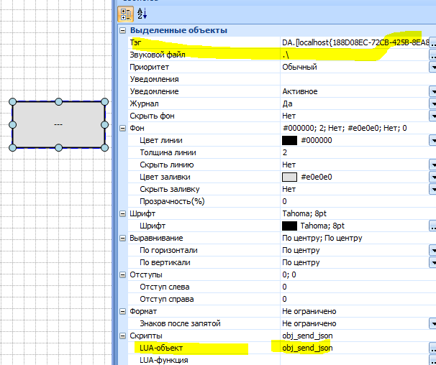Click the top-left resize handle of the rectangle
Viewport: 436px width, 365px height.
point(13,102)
